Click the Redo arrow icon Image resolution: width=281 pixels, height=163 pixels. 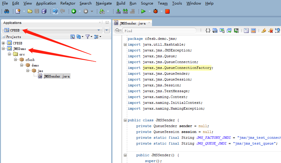point(63,11)
